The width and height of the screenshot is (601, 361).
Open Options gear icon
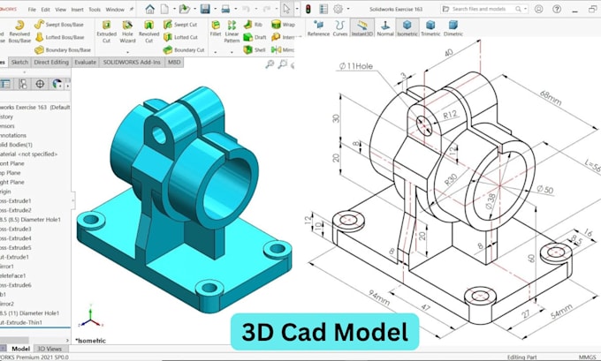point(338,9)
